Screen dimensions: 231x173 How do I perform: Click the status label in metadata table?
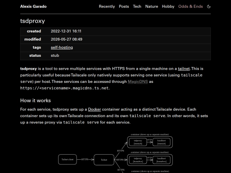35,56
